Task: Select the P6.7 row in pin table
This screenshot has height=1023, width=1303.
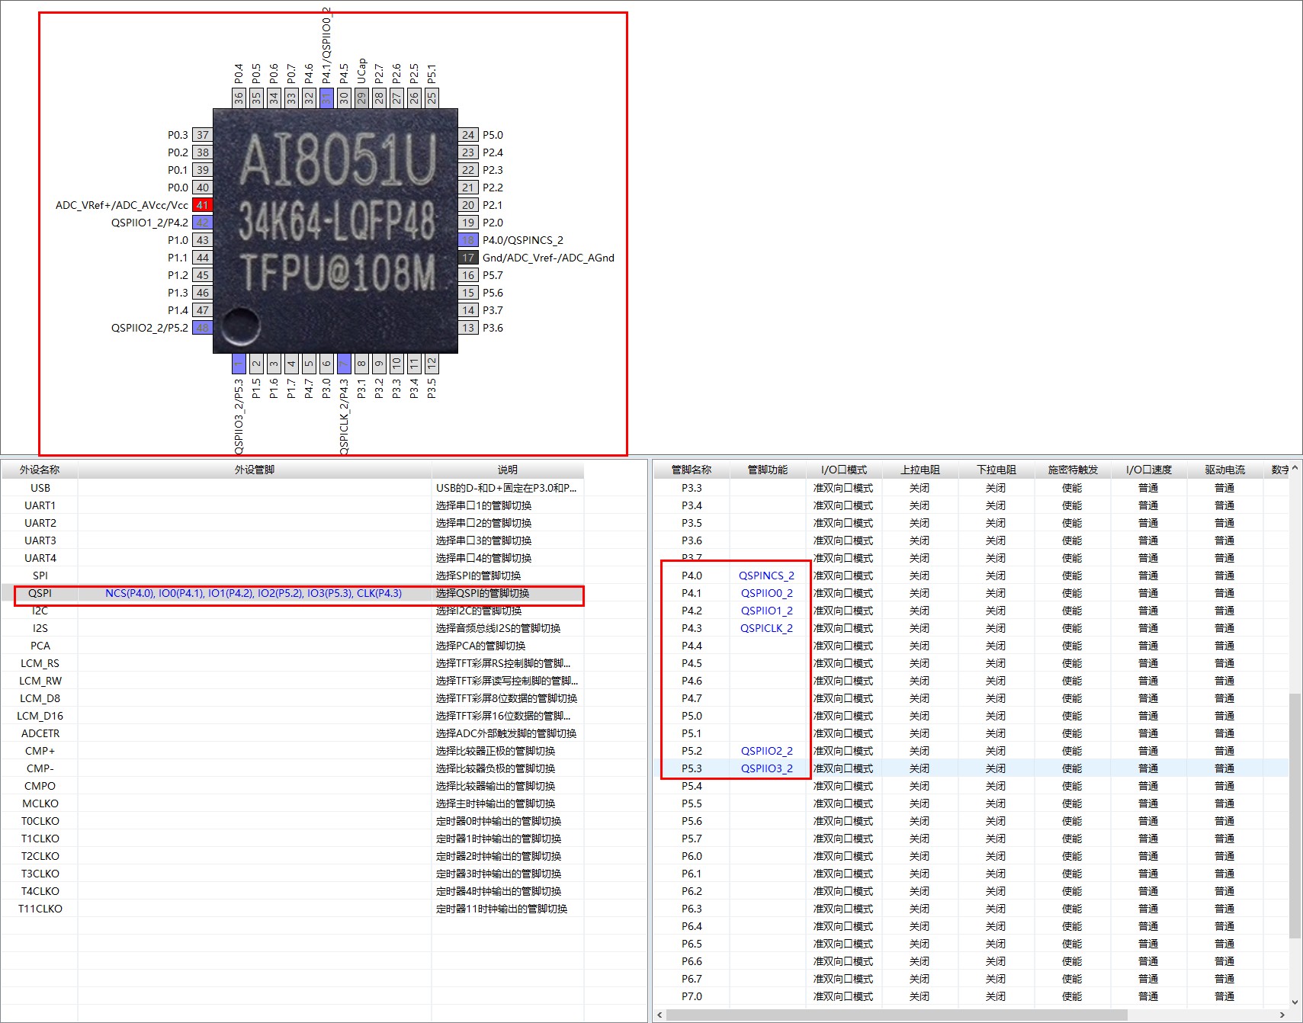Action: click(x=971, y=979)
